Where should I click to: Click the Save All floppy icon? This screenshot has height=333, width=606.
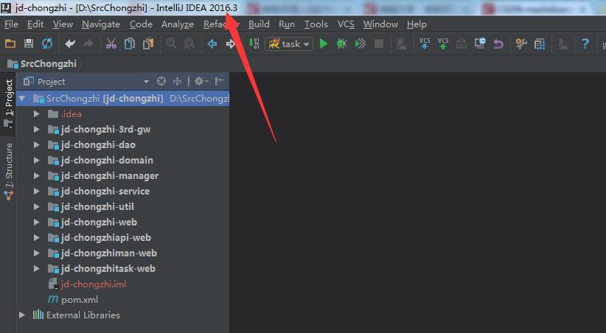29,43
